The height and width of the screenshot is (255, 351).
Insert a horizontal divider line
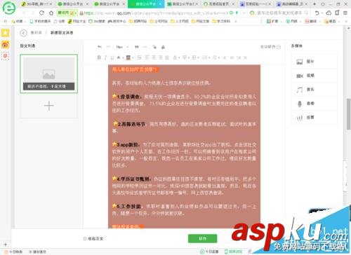[145, 47]
